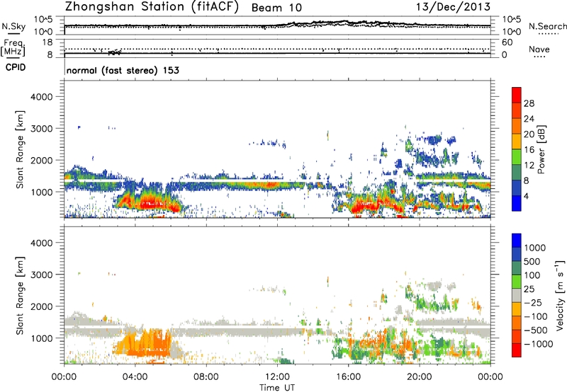Image resolution: width=567 pixels, height=392 pixels.
Task: Click the blue top segment of velocity colorbar
Action: [x=517, y=241]
